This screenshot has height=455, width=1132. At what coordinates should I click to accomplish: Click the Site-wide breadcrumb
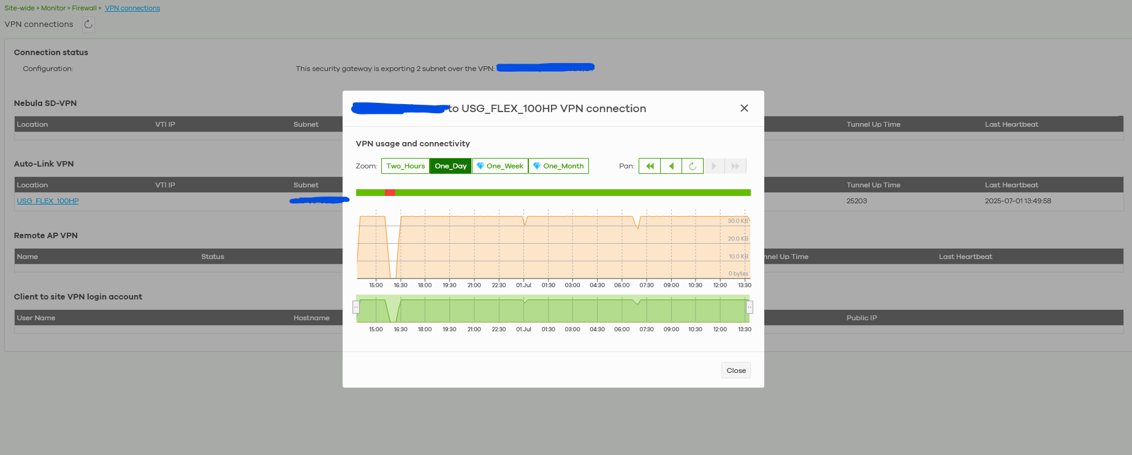click(x=20, y=8)
